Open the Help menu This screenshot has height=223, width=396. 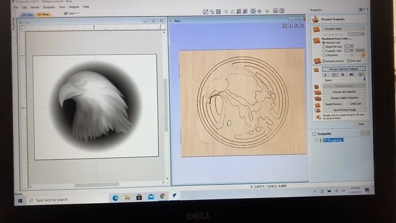click(86, 7)
